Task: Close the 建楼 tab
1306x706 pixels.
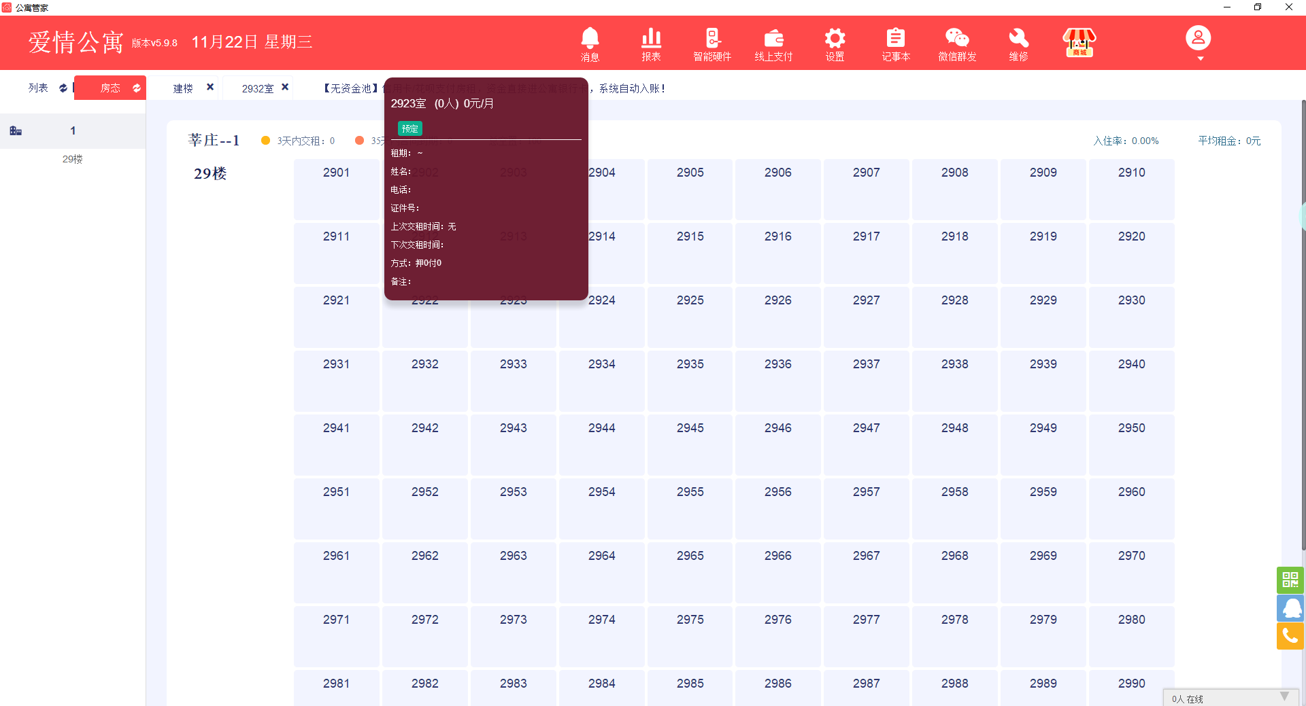Action: click(x=210, y=87)
